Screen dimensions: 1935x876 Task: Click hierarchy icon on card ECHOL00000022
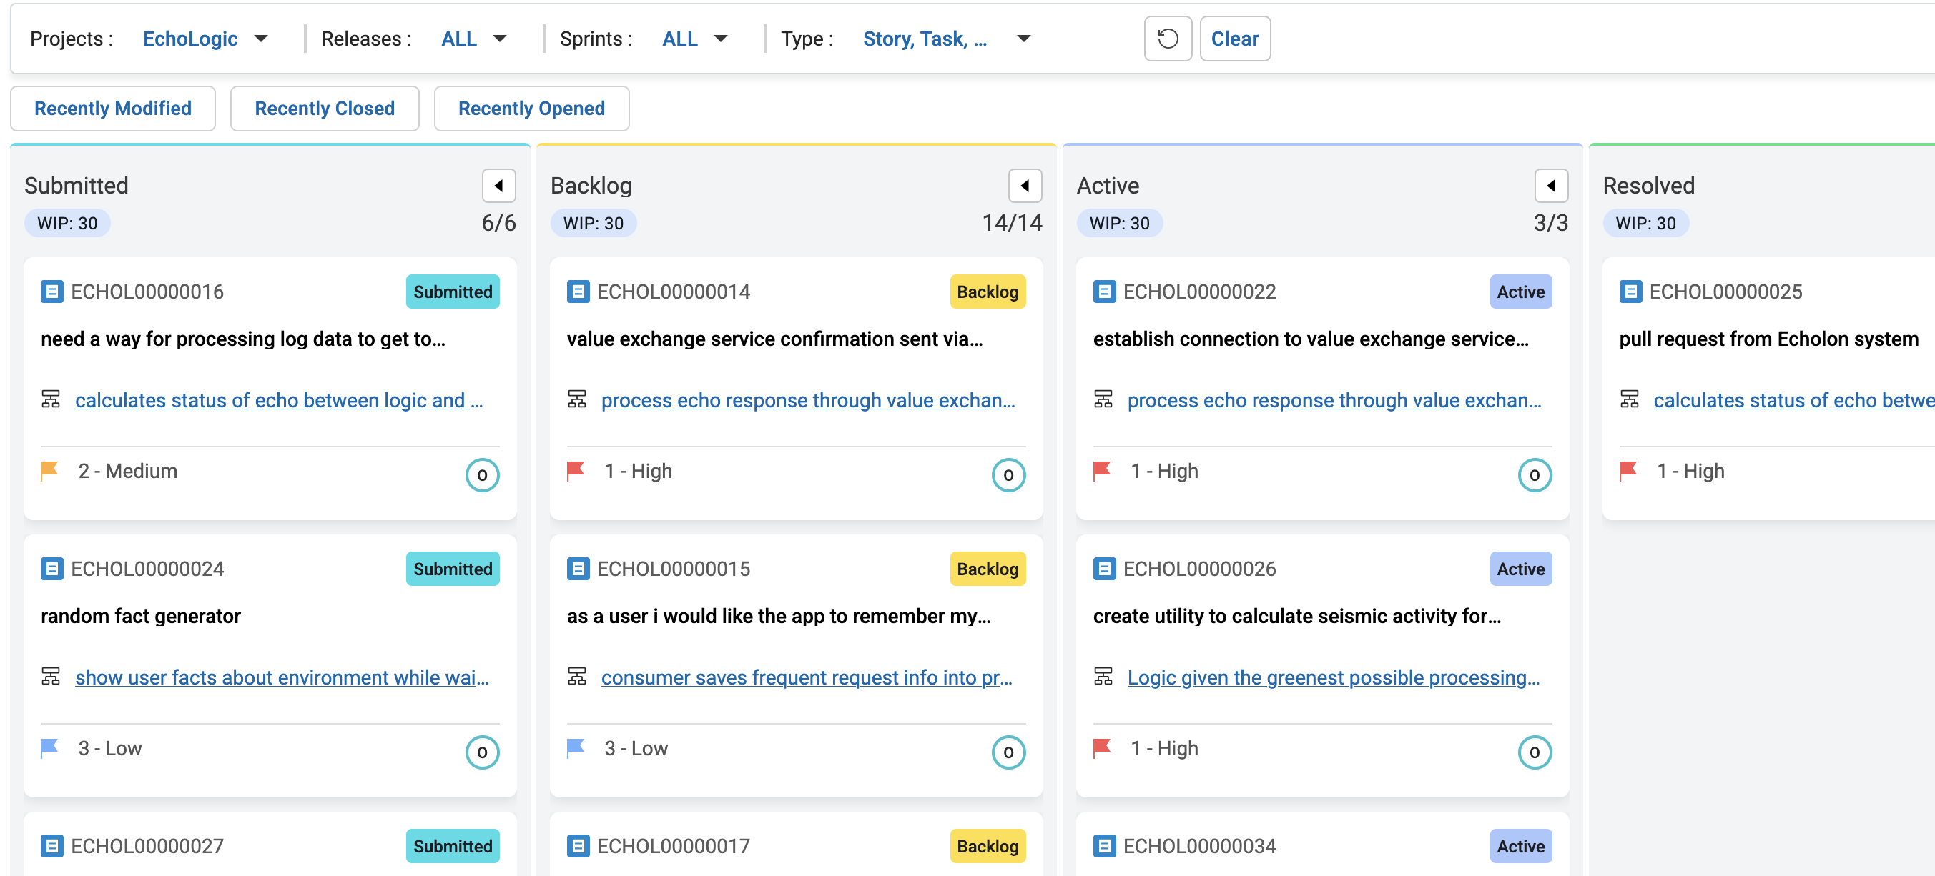pos(1103,399)
